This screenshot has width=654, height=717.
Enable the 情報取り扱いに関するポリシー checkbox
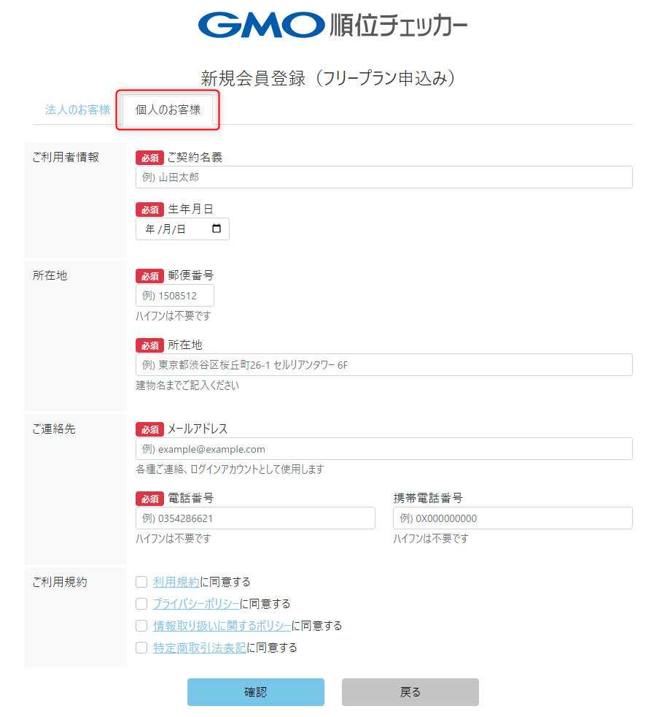(141, 626)
